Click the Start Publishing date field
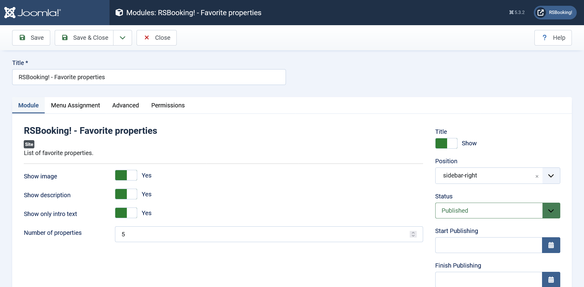Image resolution: width=584 pixels, height=287 pixels. tap(488, 245)
